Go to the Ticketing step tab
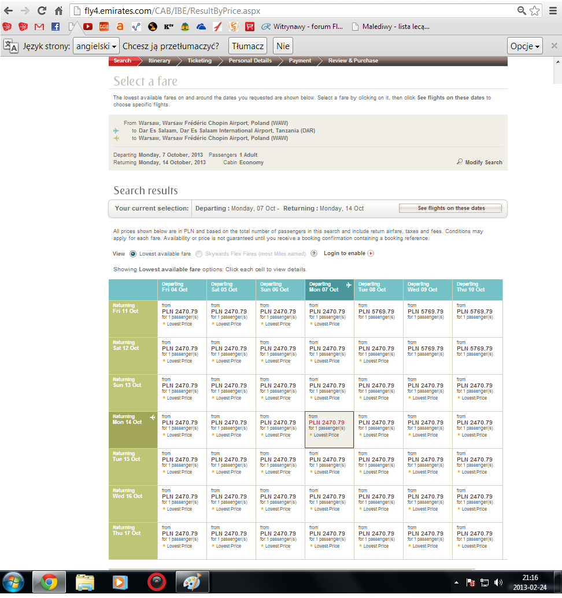 tap(199, 61)
